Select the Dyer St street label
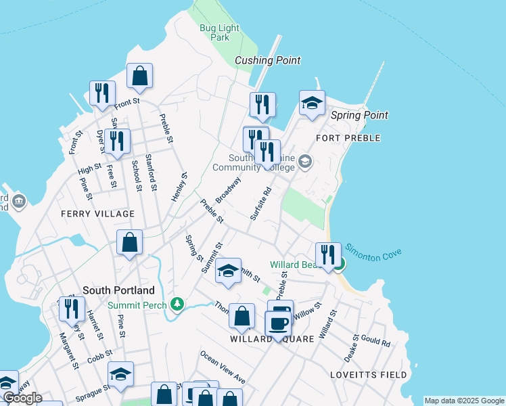 tap(101, 142)
